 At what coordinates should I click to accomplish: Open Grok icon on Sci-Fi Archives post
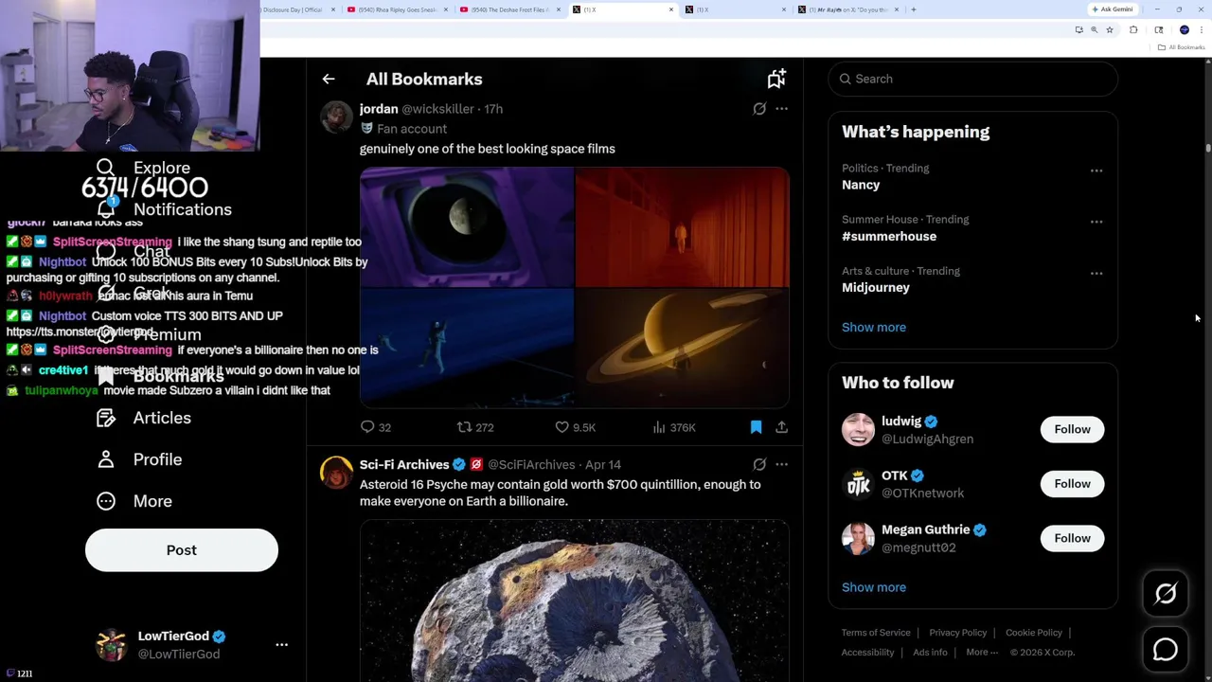click(x=759, y=464)
